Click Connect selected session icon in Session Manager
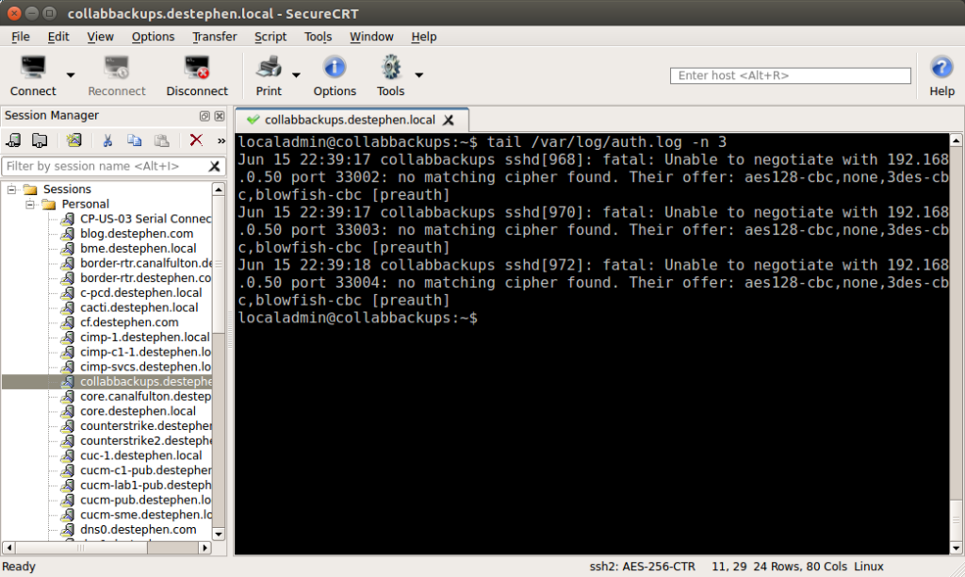Image resolution: width=965 pixels, height=577 pixels. [x=13, y=140]
